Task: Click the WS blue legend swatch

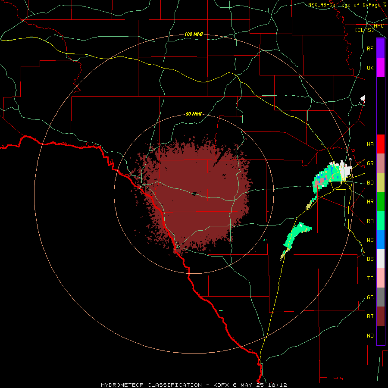Action: click(x=381, y=240)
